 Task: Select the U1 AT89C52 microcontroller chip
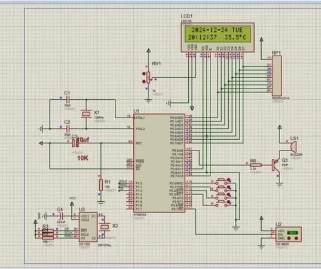[x=159, y=163]
